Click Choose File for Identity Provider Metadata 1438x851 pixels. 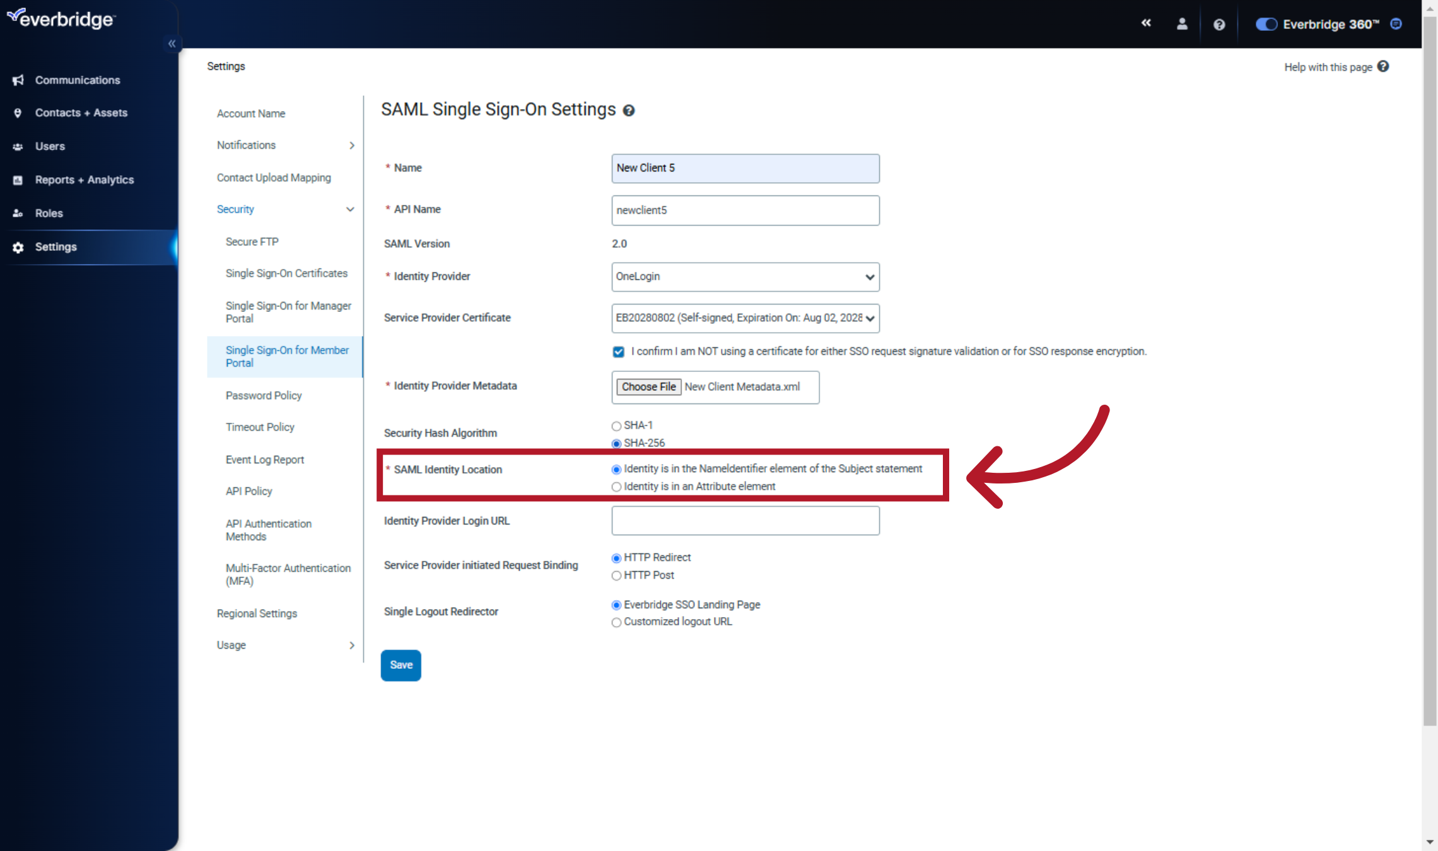[648, 386]
